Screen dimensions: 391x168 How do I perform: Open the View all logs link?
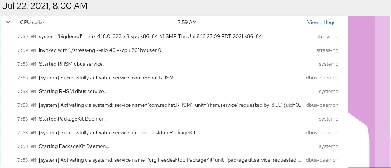(321, 22)
